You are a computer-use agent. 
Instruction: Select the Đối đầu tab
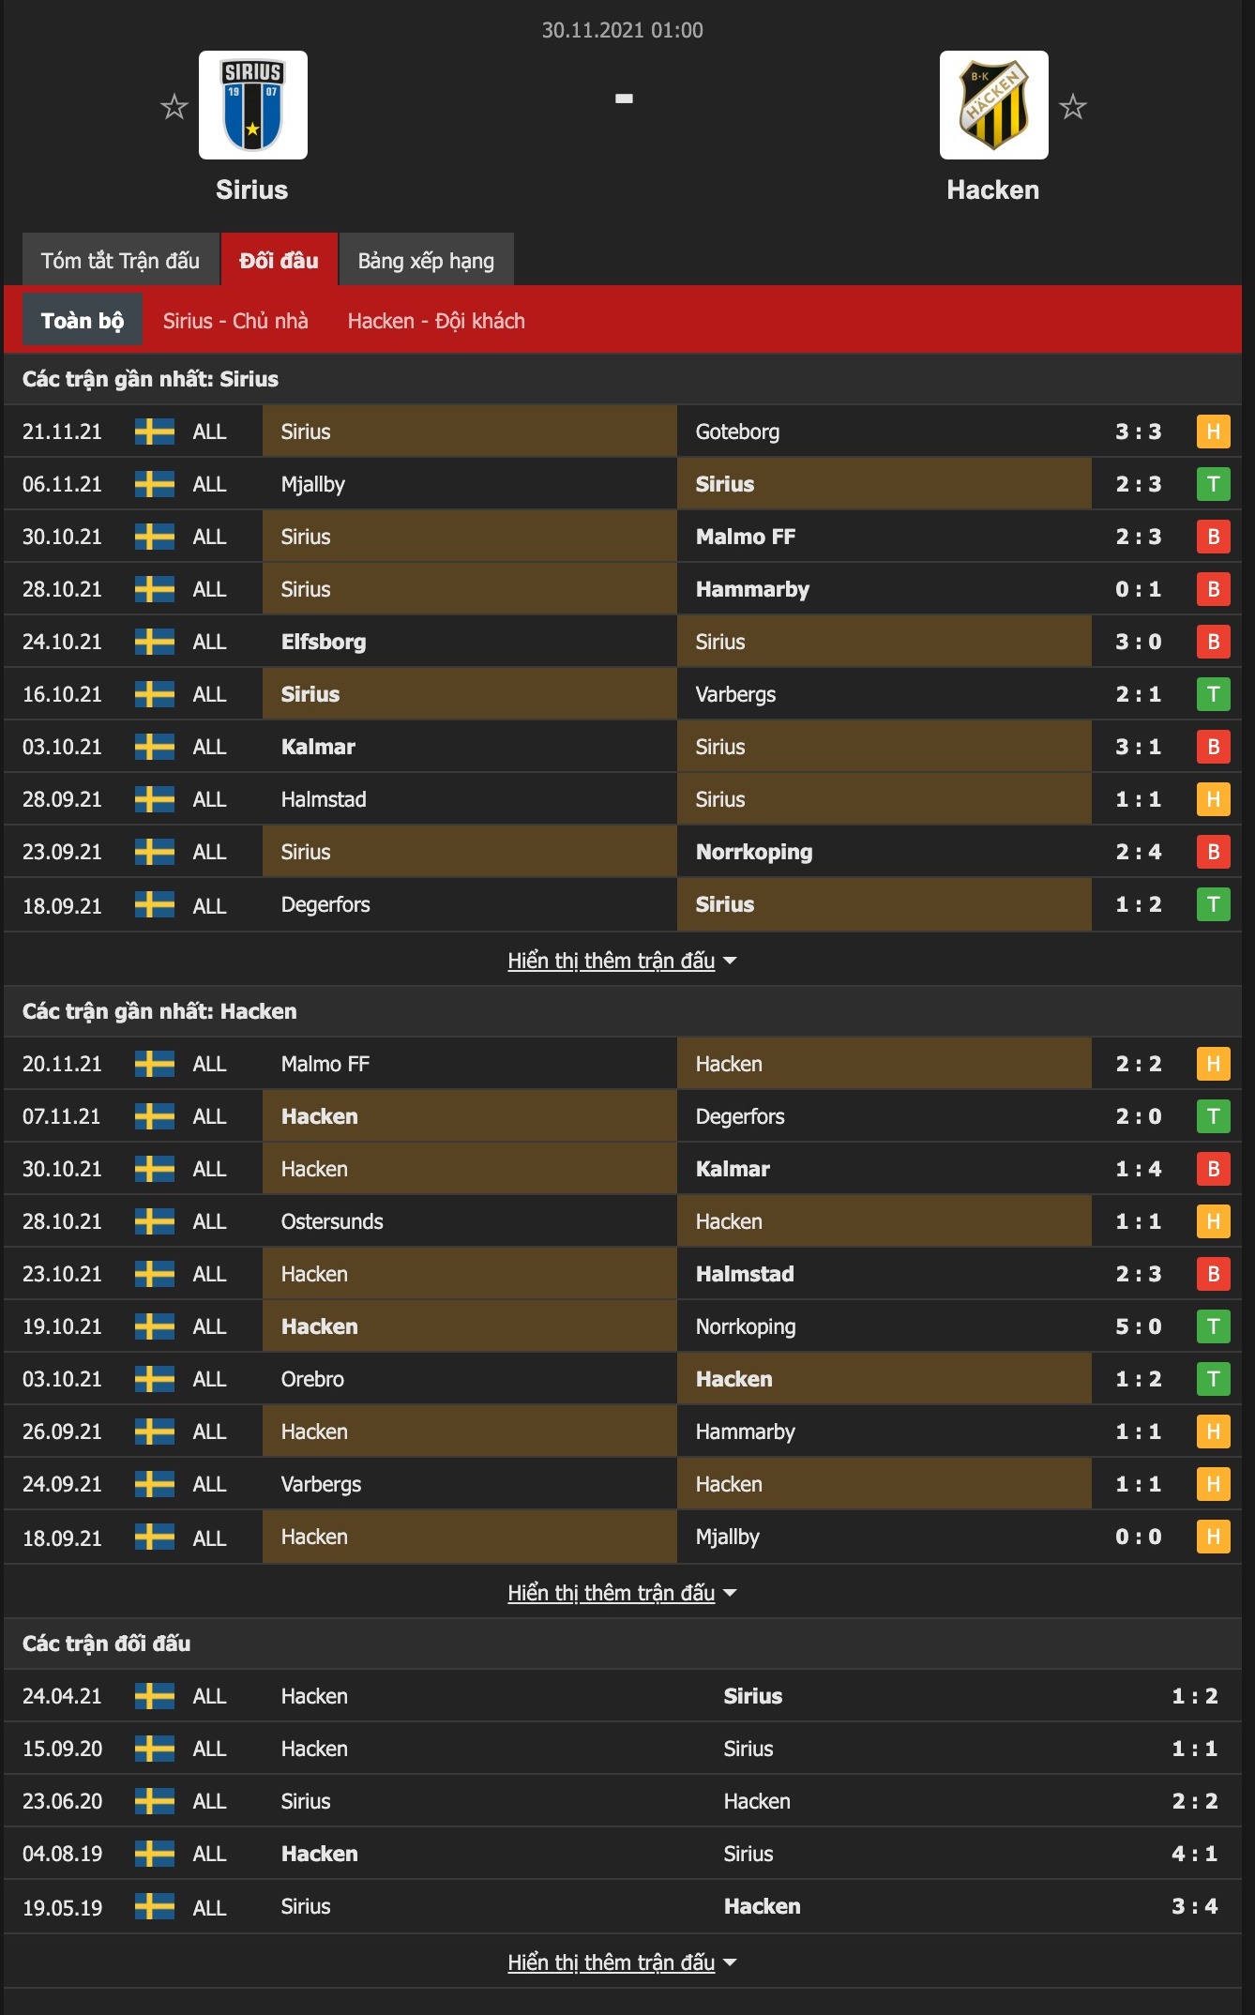click(279, 260)
